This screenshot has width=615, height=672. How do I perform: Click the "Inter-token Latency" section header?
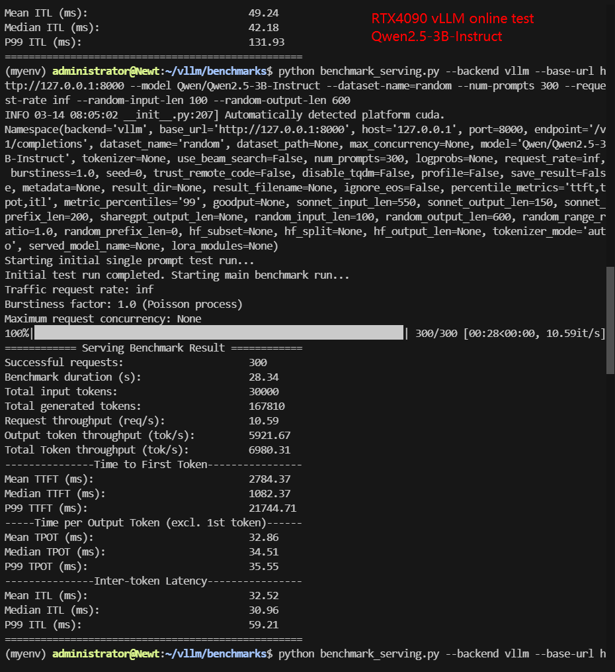pos(153,581)
